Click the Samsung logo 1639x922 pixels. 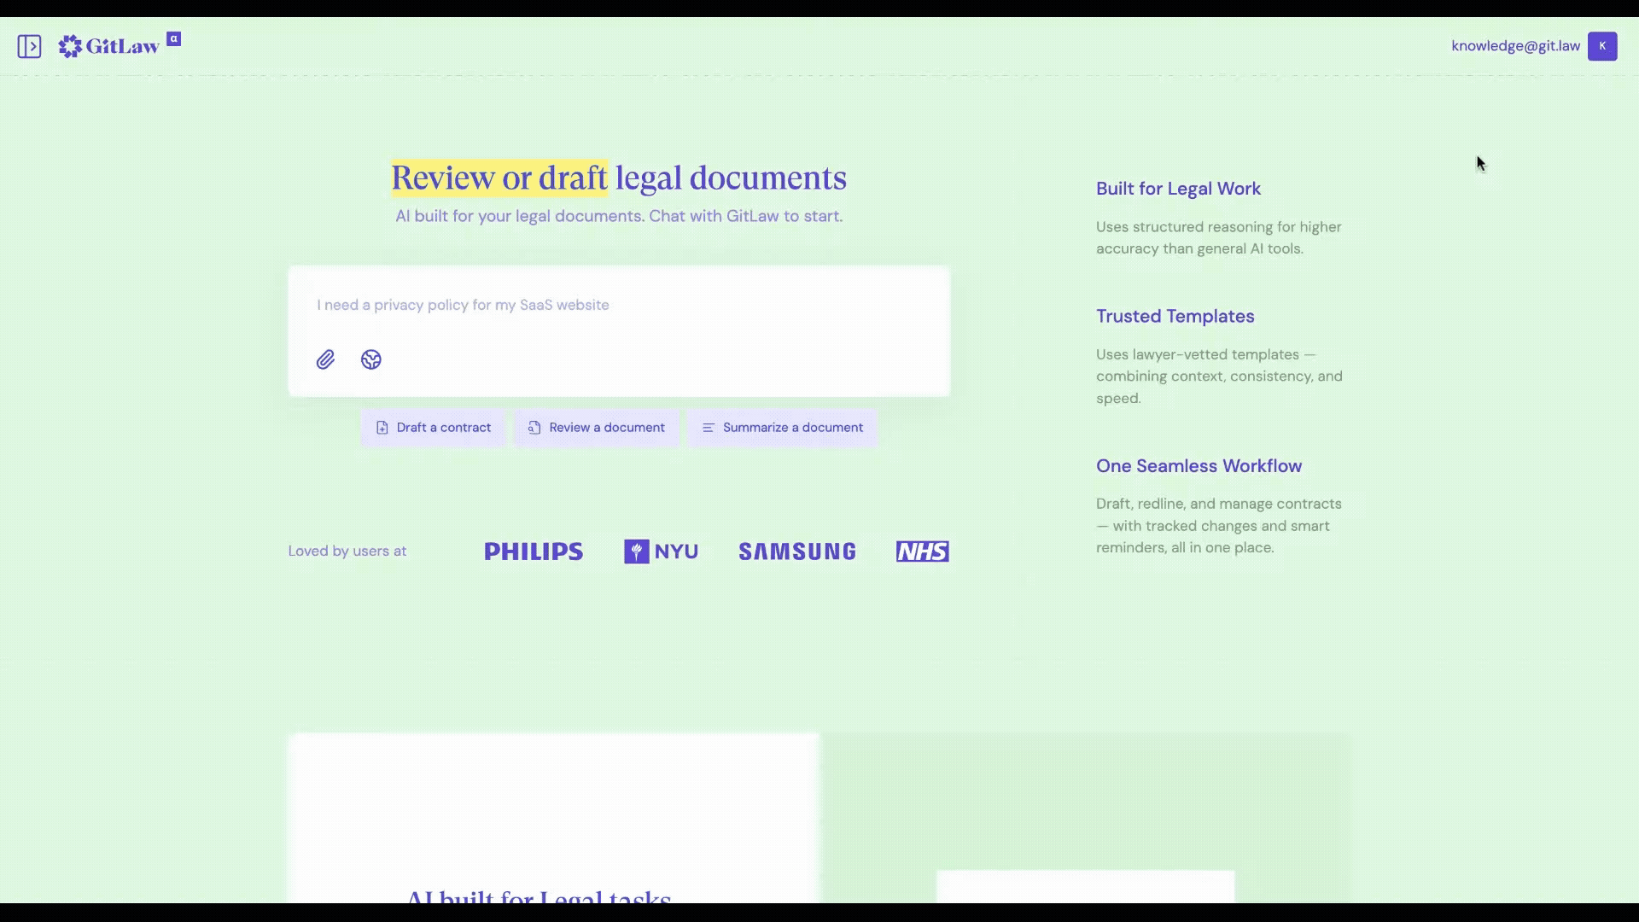[797, 551]
